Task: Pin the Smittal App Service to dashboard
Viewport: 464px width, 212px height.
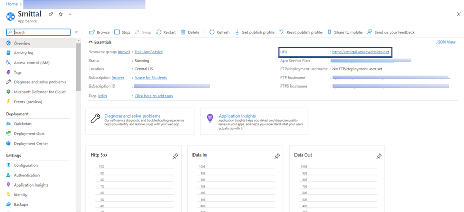Action: pyautogui.click(x=51, y=14)
